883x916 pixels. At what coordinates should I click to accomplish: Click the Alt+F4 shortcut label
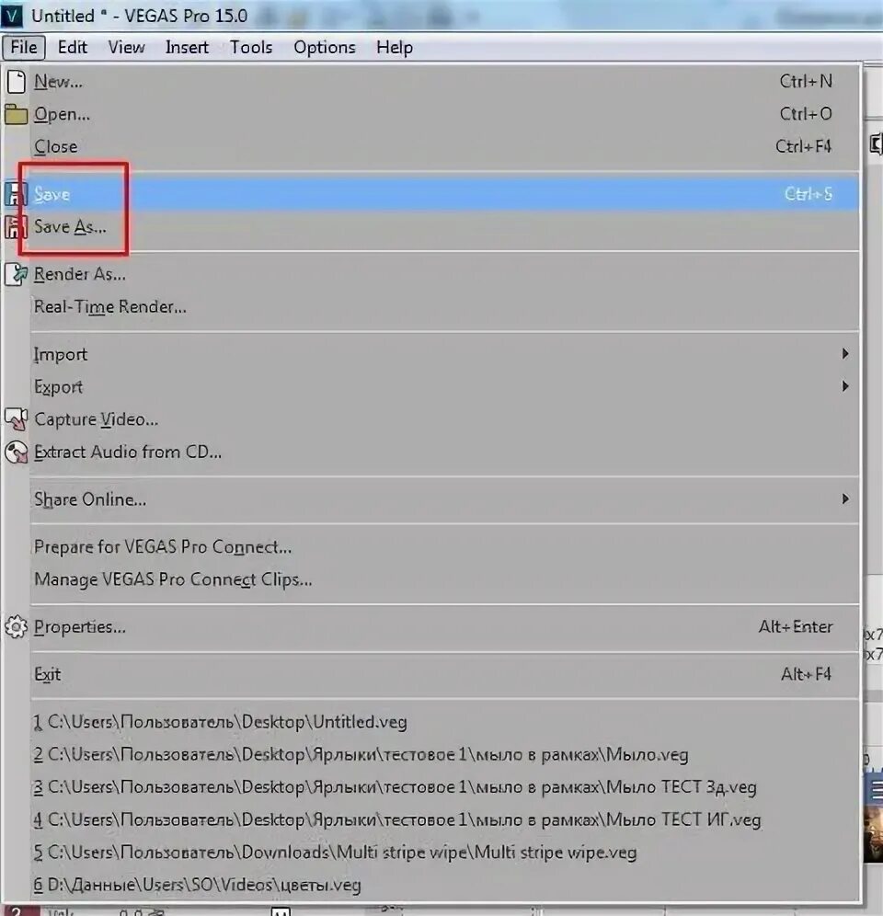[806, 674]
